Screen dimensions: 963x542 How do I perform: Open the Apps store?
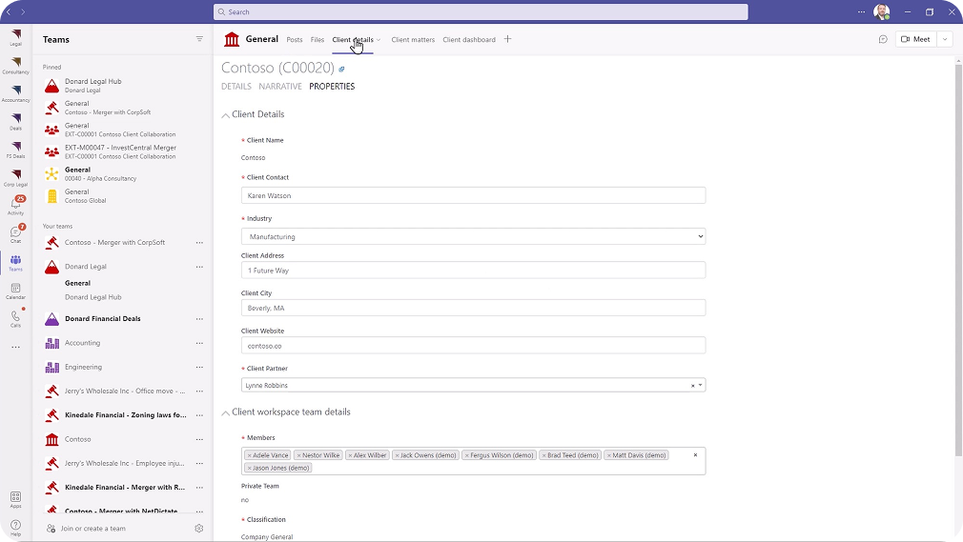[x=15, y=499]
